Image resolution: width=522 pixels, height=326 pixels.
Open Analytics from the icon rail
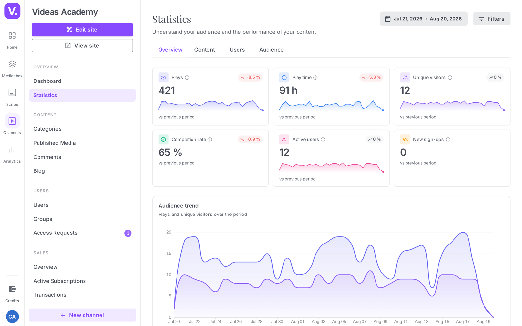(x=12, y=155)
